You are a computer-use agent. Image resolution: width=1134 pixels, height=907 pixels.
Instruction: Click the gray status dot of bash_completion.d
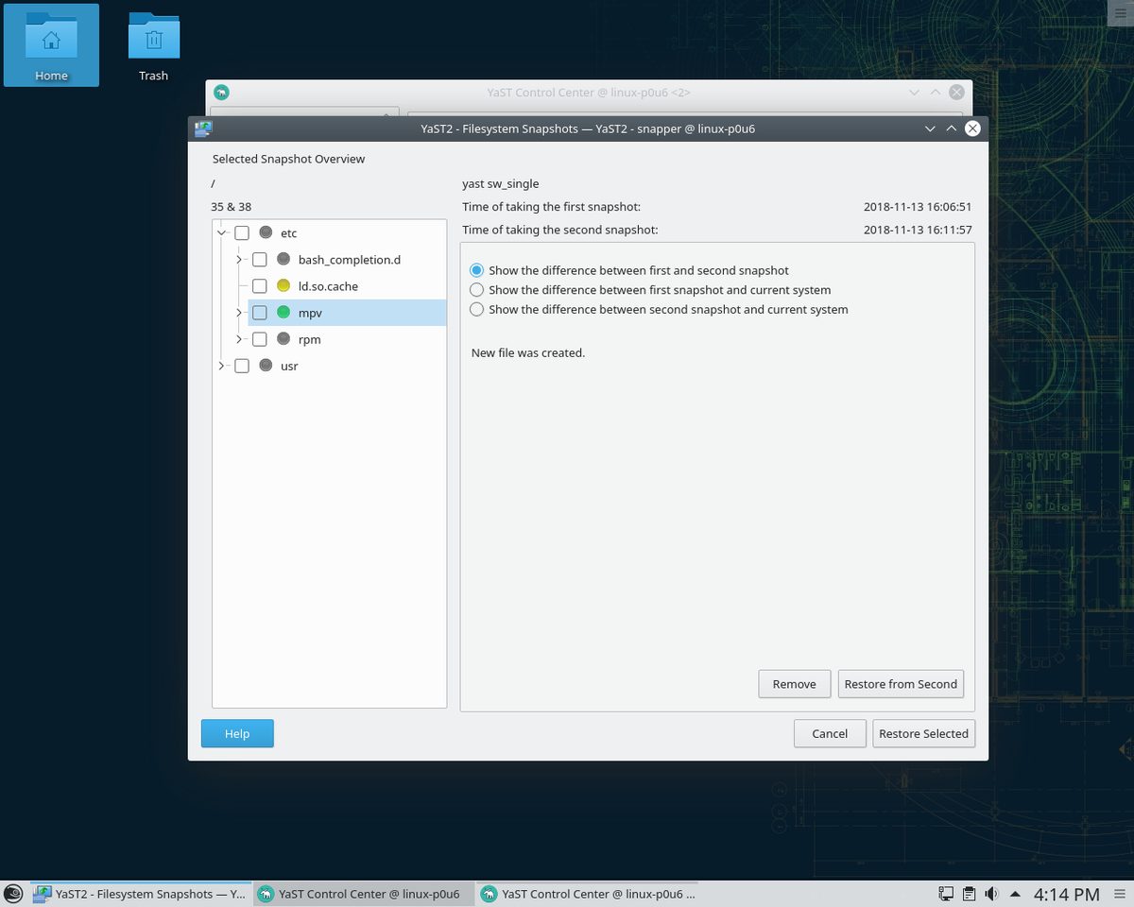coord(283,259)
